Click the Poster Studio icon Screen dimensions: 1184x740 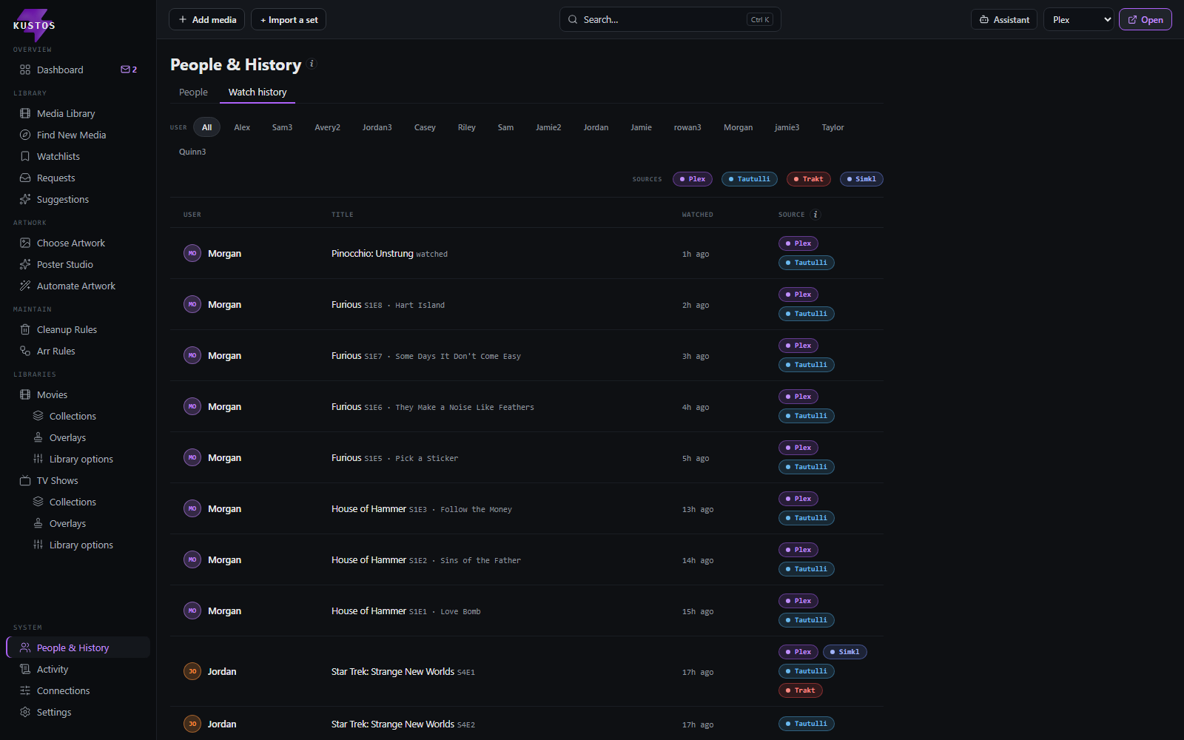[25, 264]
